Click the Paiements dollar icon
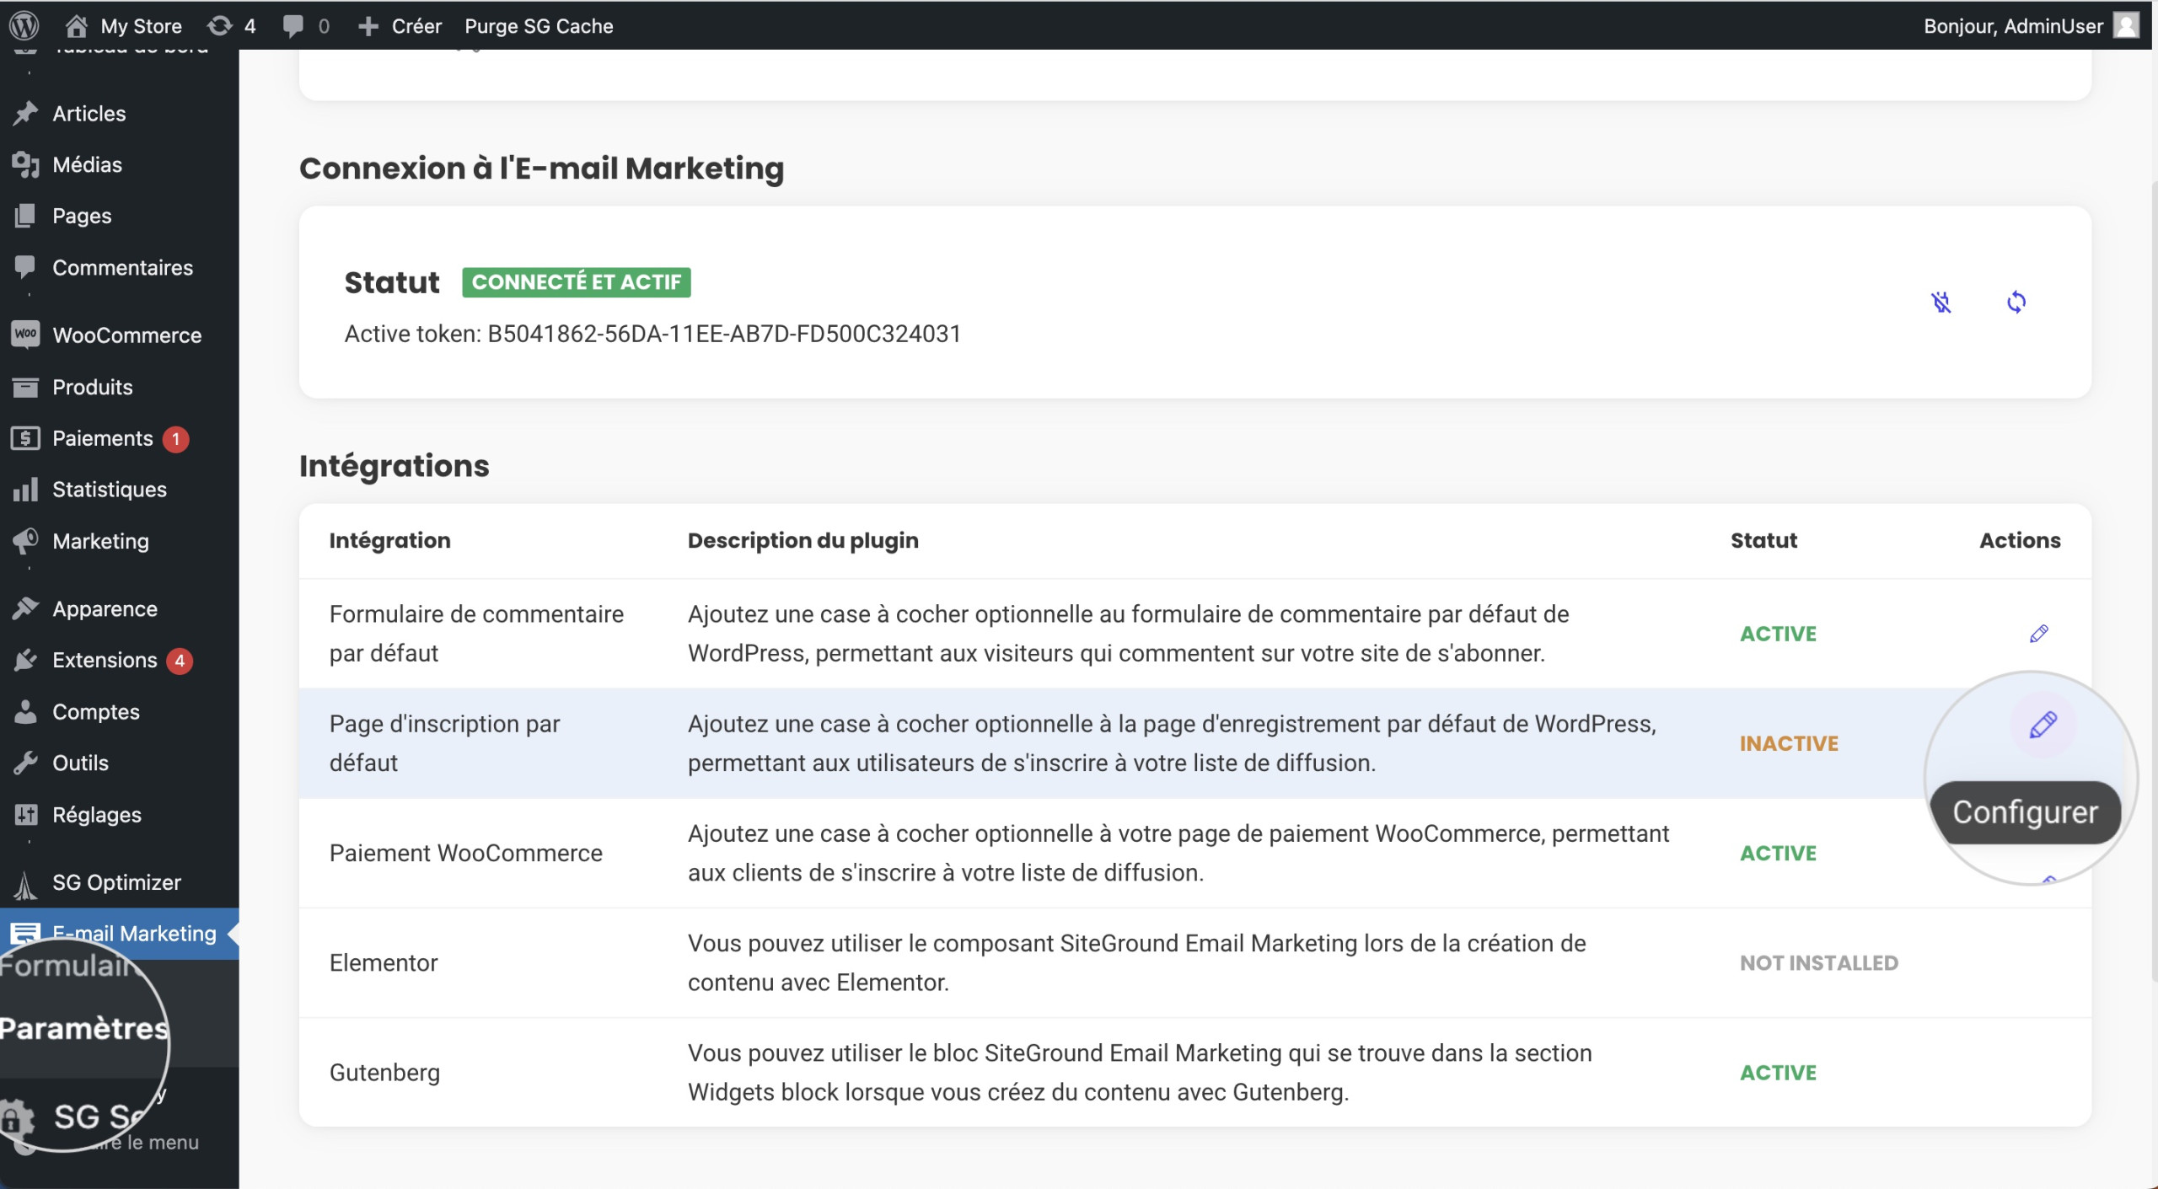The image size is (2158, 1189). tap(25, 438)
